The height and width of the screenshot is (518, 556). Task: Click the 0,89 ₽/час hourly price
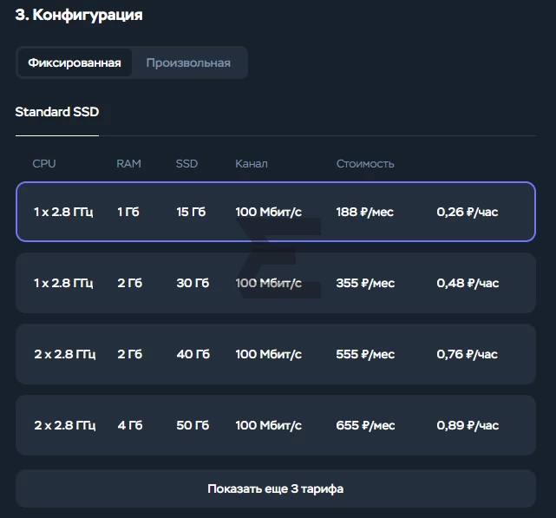468,425
